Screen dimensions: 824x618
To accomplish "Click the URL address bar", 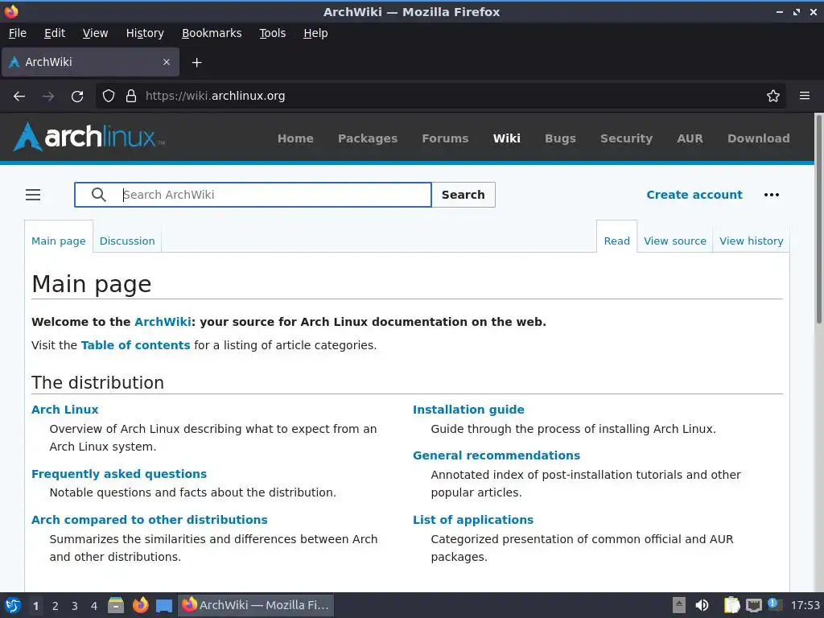I will tap(442, 97).
